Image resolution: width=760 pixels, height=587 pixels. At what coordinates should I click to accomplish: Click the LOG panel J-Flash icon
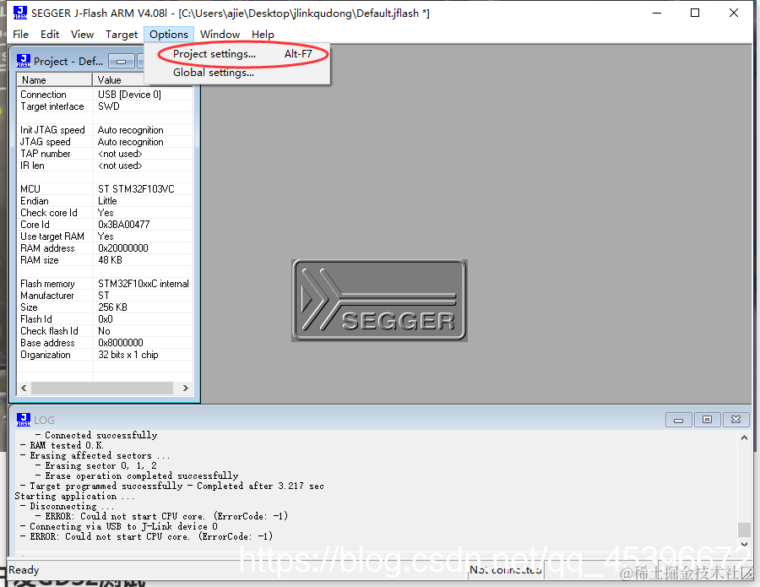point(24,420)
